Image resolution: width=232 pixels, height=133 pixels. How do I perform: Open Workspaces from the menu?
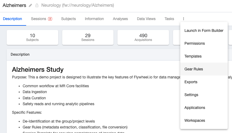tap(204, 120)
